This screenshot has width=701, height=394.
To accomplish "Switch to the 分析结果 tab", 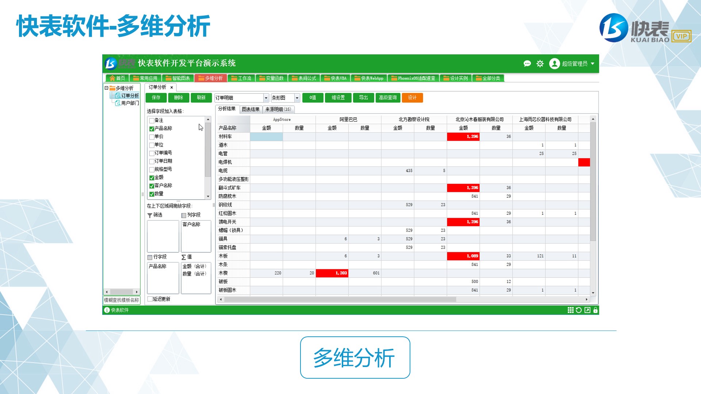I will click(227, 109).
